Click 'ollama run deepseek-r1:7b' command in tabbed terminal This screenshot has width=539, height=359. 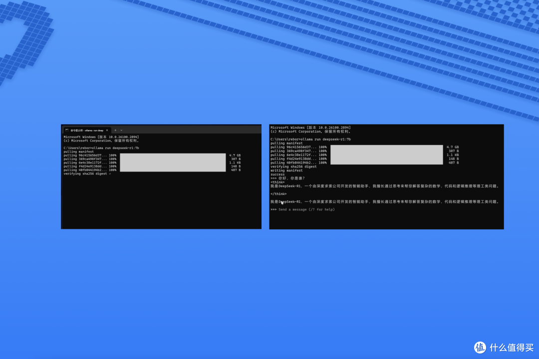(115, 148)
